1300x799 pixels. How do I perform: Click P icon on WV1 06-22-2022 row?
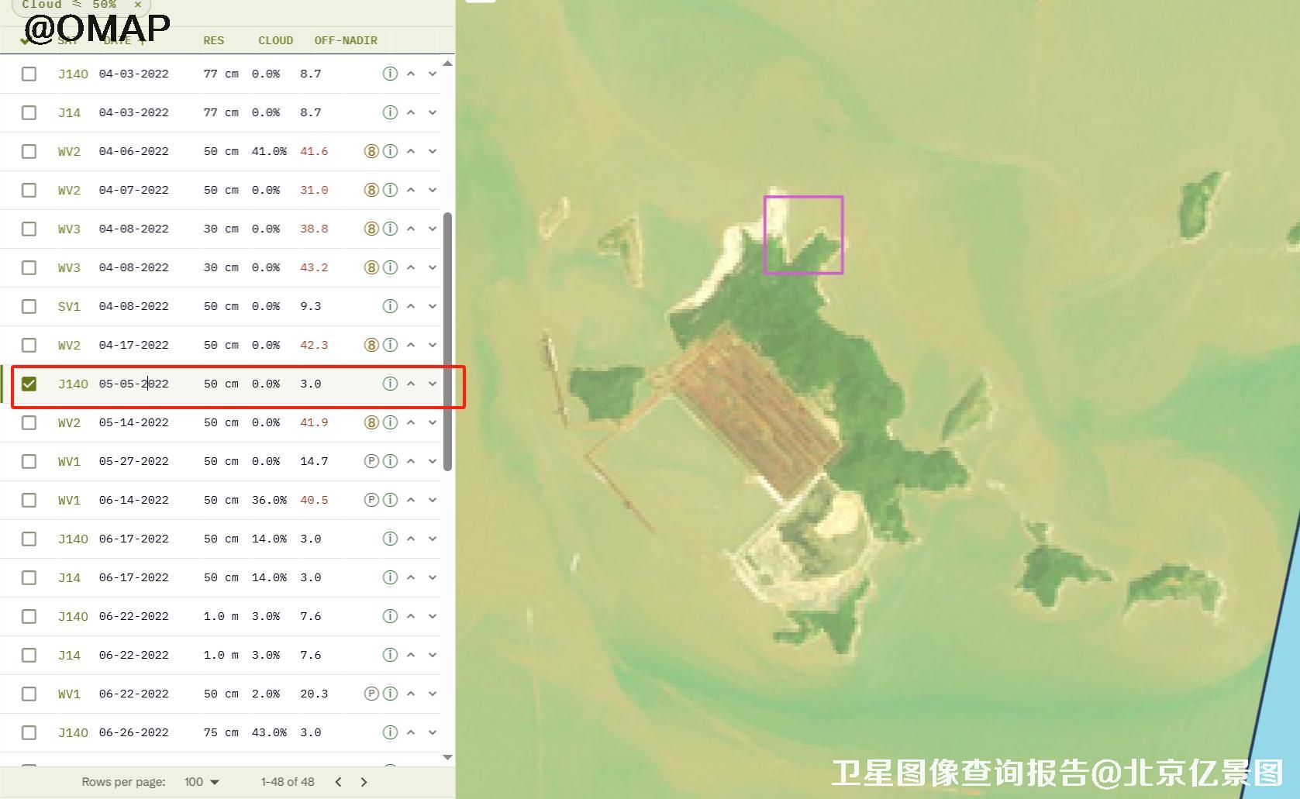tap(371, 694)
